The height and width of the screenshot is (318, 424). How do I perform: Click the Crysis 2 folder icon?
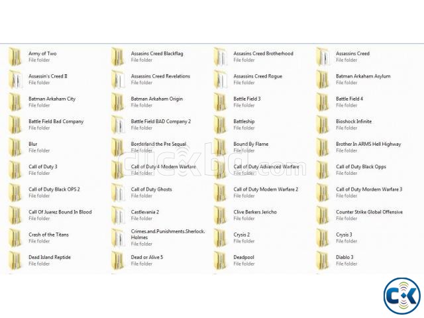[x=220, y=238]
